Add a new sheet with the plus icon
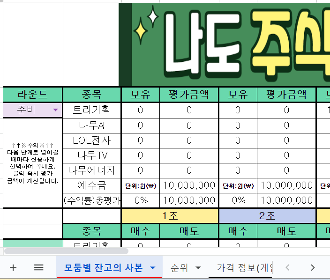330x280 pixels. click(13, 268)
